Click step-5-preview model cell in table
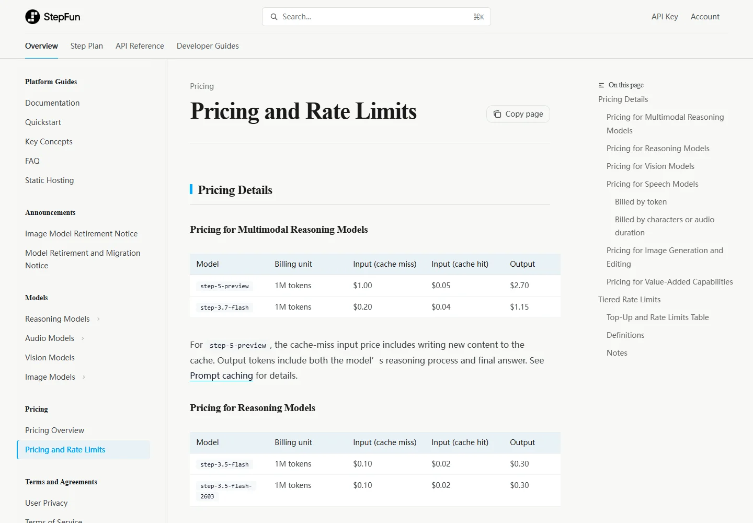Image resolution: width=753 pixels, height=523 pixels. click(225, 286)
